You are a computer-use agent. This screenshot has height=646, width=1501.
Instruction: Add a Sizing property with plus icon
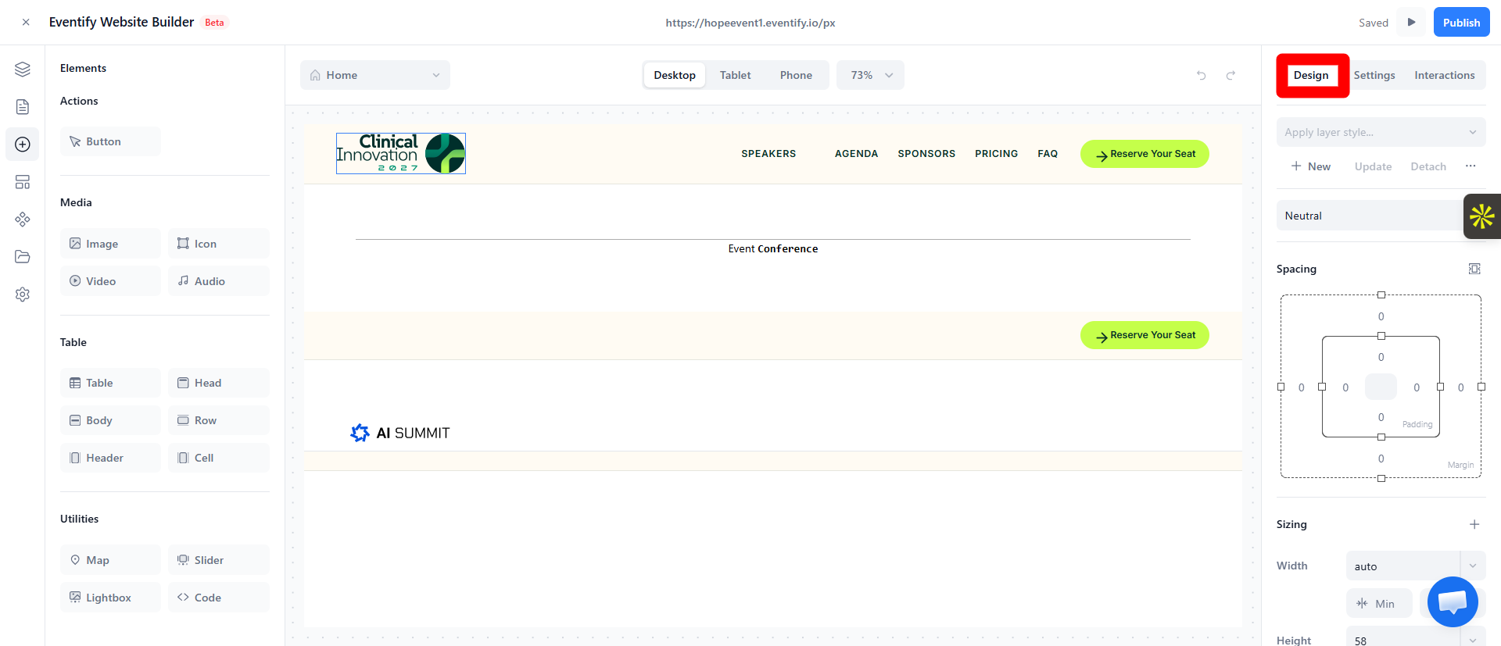coord(1474,524)
